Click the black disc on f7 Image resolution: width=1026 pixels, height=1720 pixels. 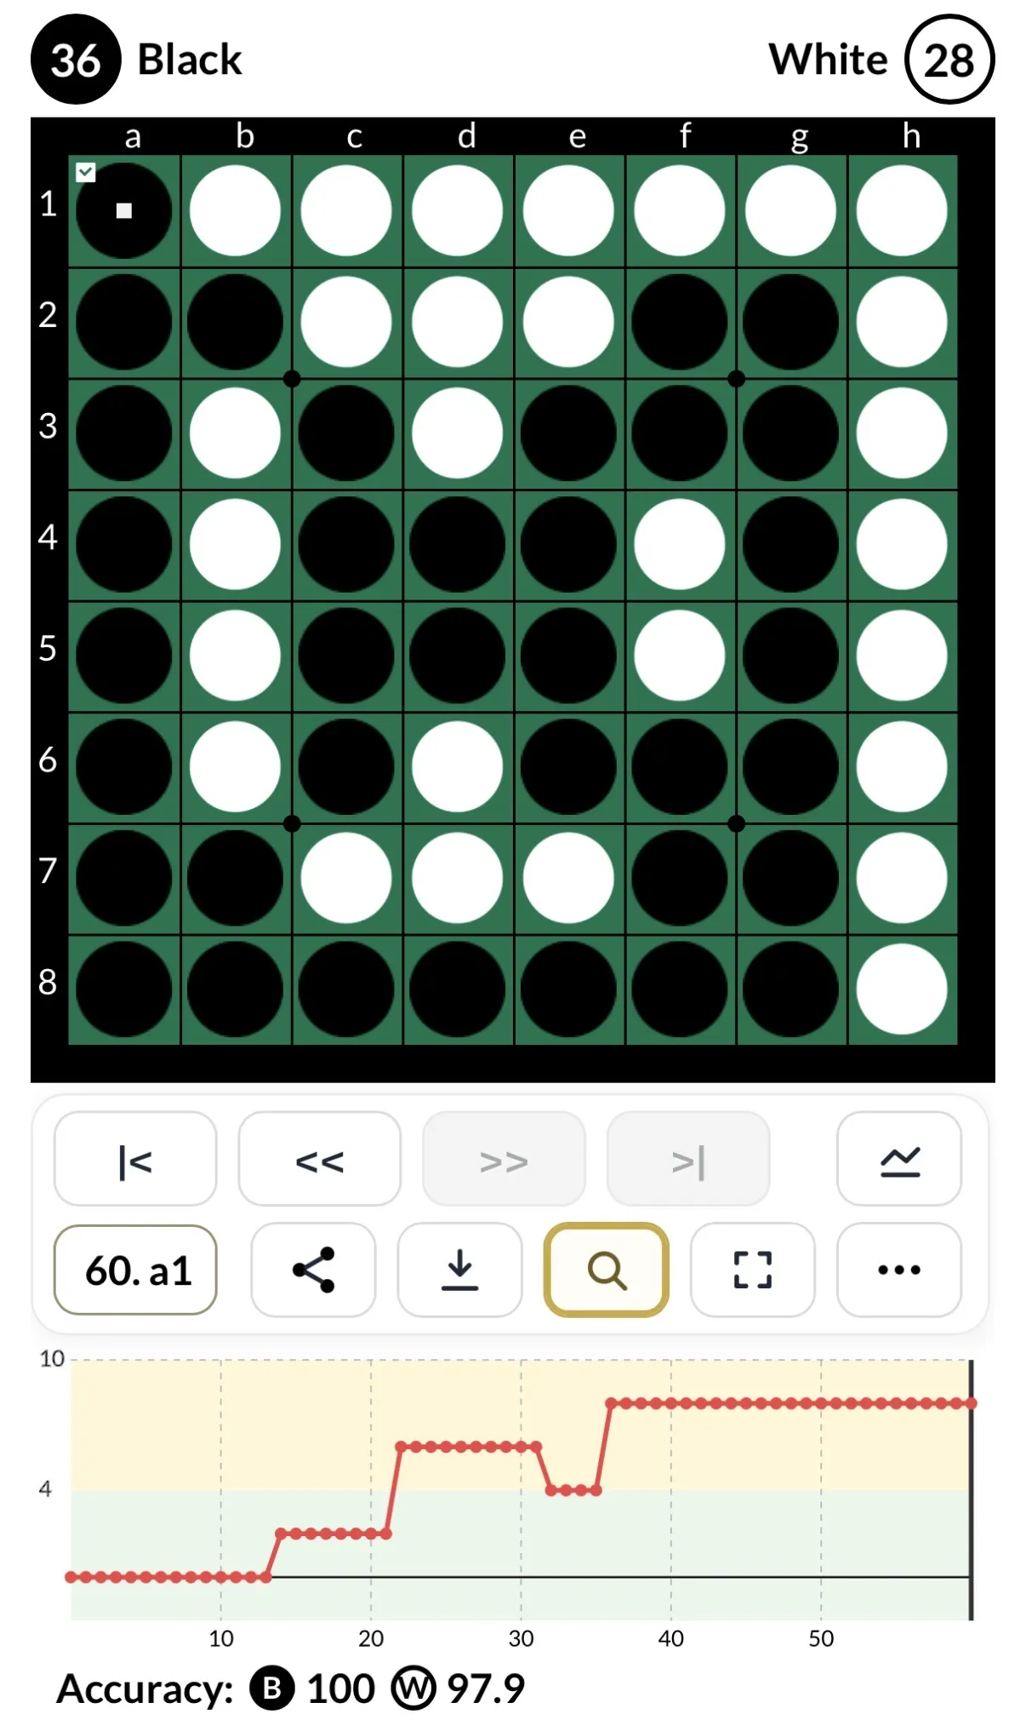(x=680, y=879)
